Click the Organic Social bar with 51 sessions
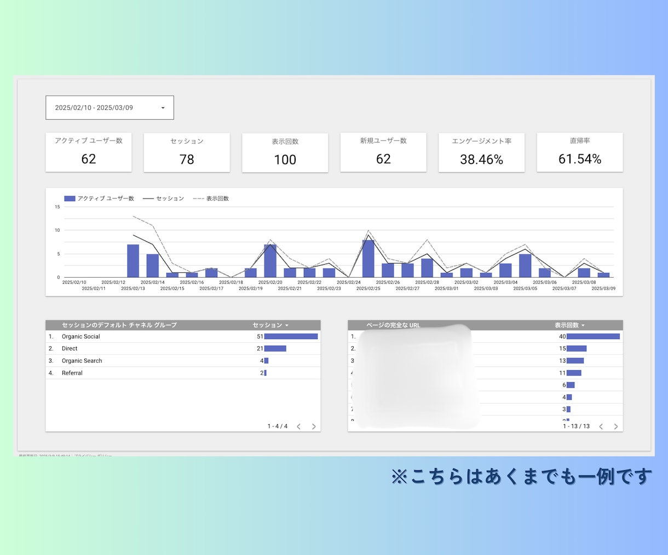The image size is (668, 555). [291, 336]
